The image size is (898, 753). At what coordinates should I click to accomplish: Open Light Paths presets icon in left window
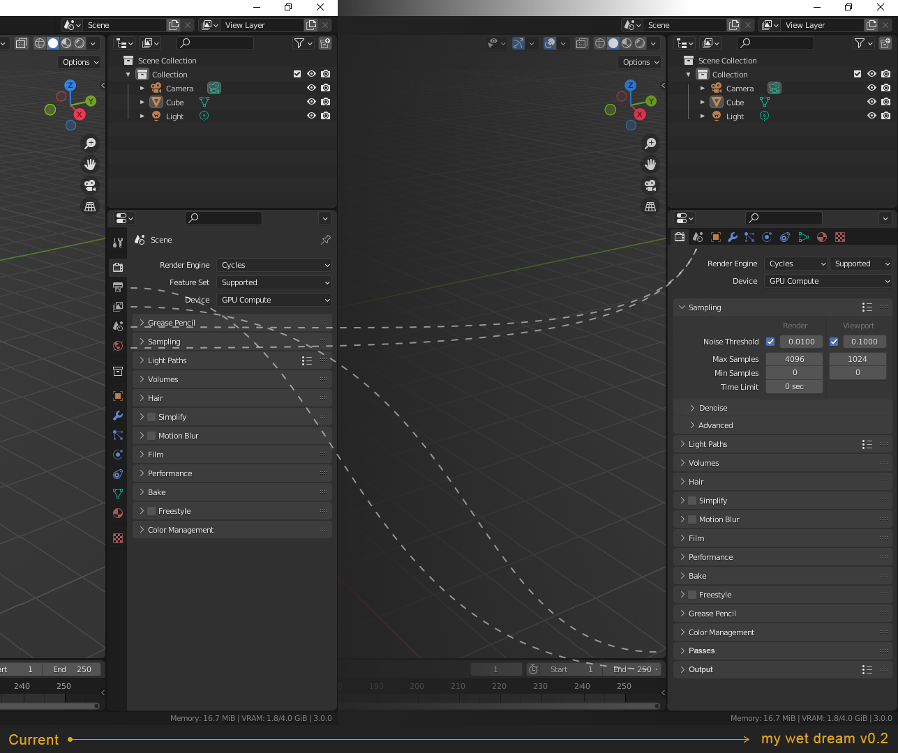(x=307, y=360)
